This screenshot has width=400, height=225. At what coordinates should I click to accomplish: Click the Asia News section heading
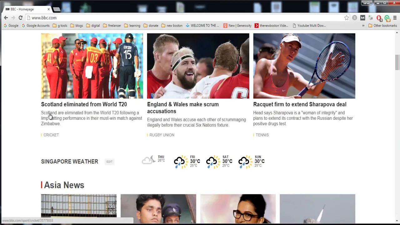coord(64,185)
